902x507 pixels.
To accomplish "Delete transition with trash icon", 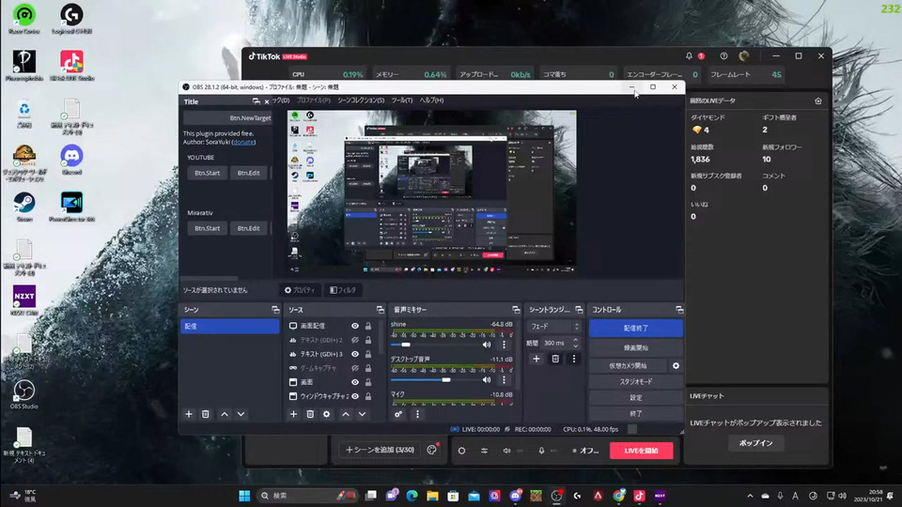I will [x=555, y=359].
